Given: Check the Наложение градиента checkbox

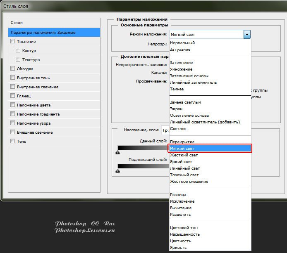Looking at the screenshot, I should 13,114.
